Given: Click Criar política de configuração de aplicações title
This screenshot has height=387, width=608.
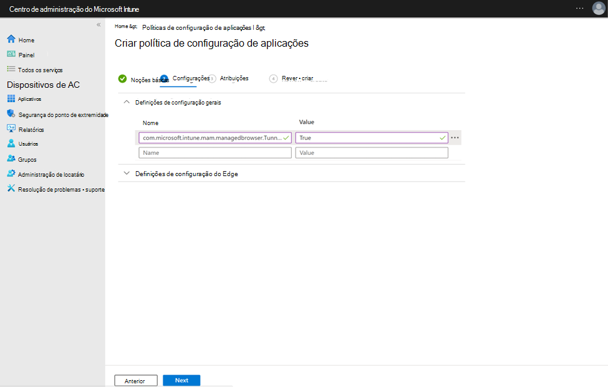Looking at the screenshot, I should (x=212, y=43).
